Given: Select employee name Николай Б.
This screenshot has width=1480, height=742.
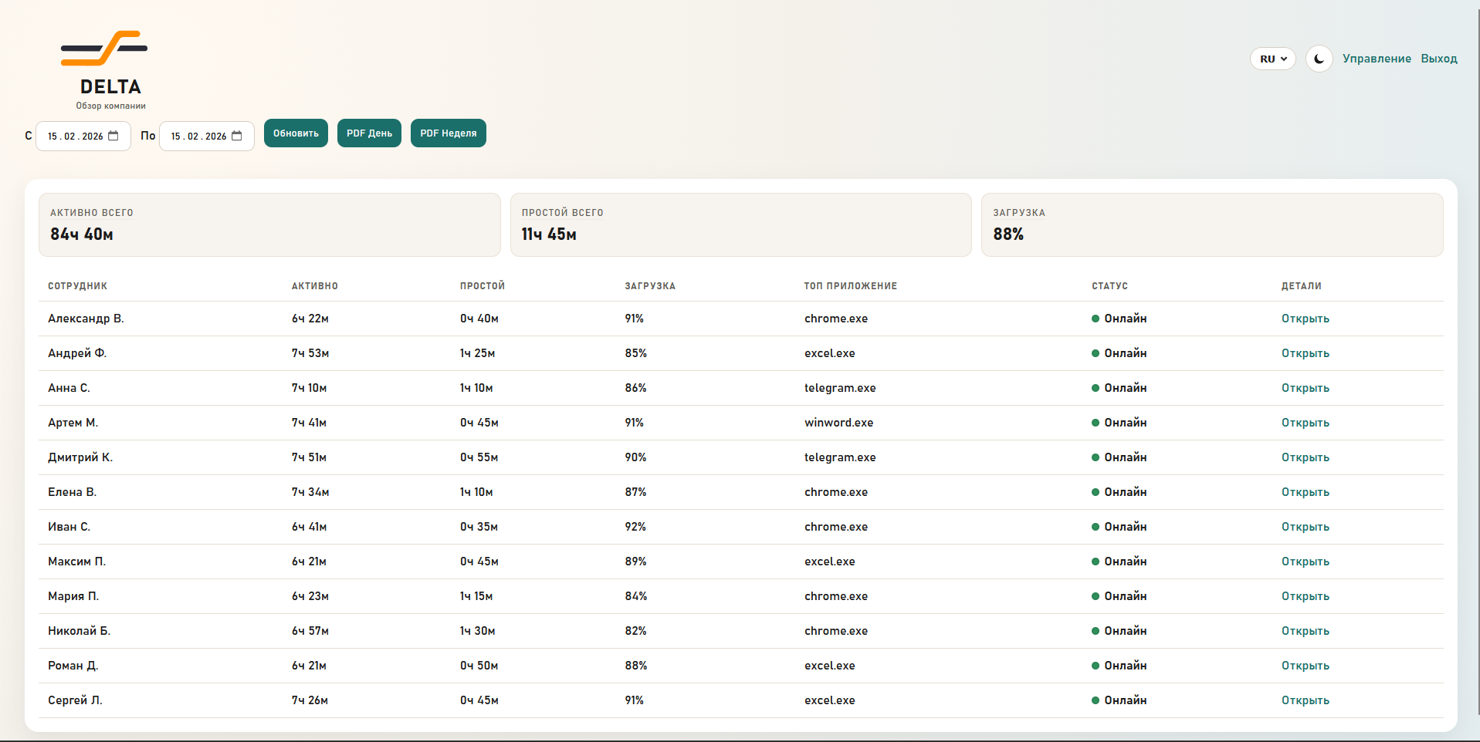Looking at the screenshot, I should [x=79, y=631].
